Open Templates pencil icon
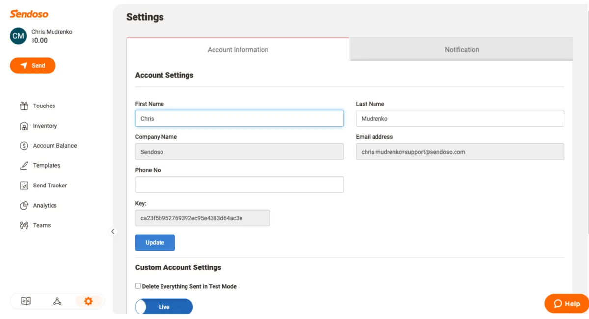 pyautogui.click(x=24, y=166)
